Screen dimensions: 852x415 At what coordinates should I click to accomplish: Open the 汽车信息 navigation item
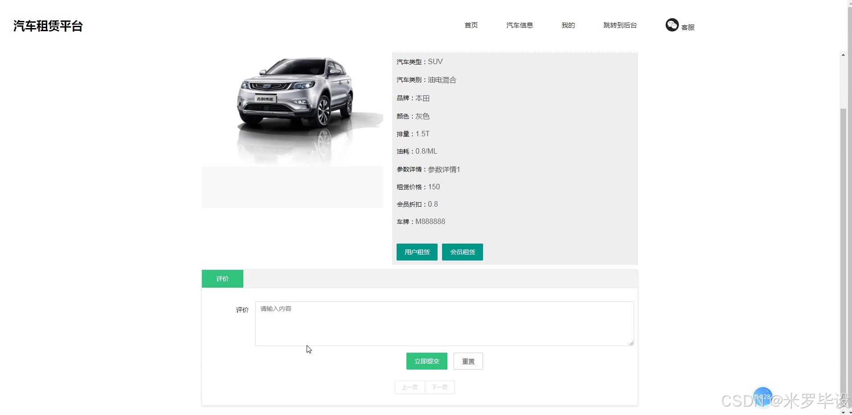pyautogui.click(x=520, y=25)
